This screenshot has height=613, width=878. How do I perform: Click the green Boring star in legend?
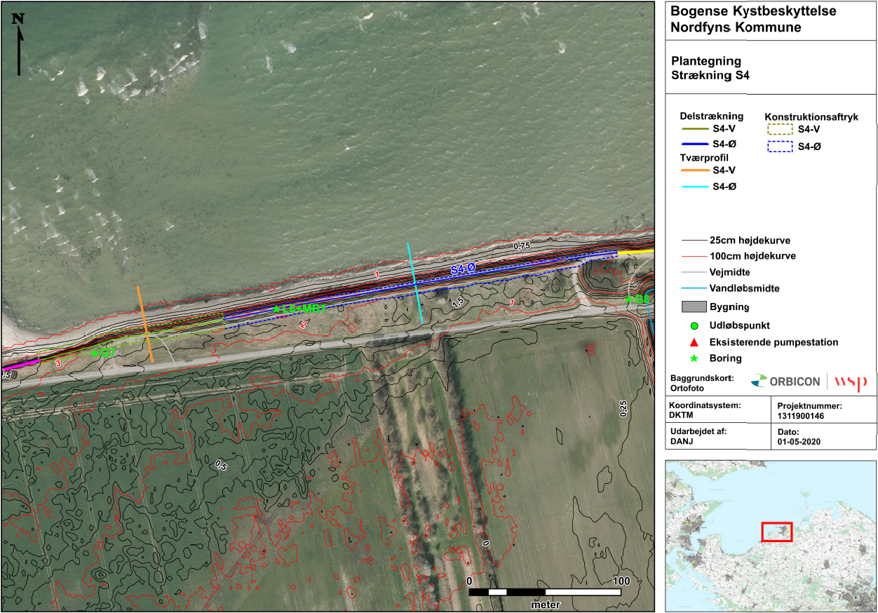point(694,358)
